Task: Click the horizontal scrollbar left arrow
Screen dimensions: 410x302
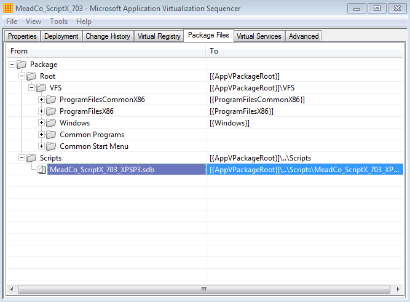Action: point(12,289)
